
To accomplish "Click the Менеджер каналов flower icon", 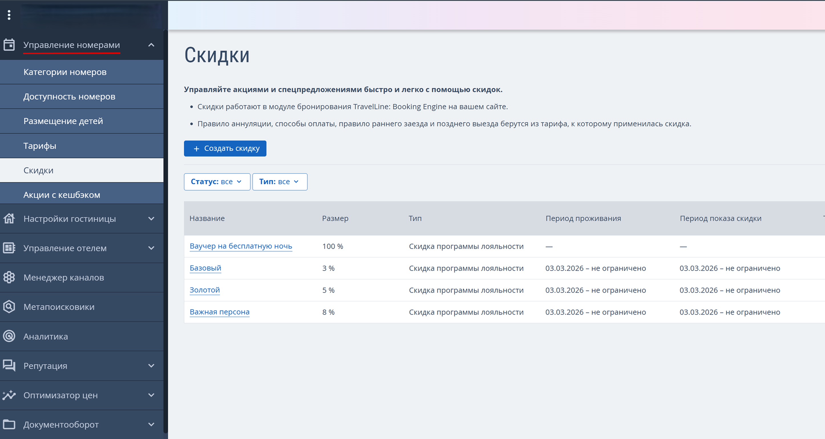I will pyautogui.click(x=9, y=277).
